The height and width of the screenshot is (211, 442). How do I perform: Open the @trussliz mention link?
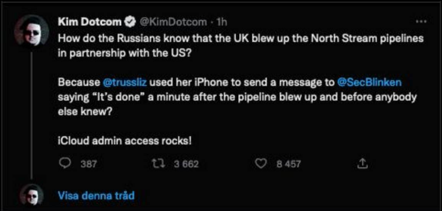[125, 82]
